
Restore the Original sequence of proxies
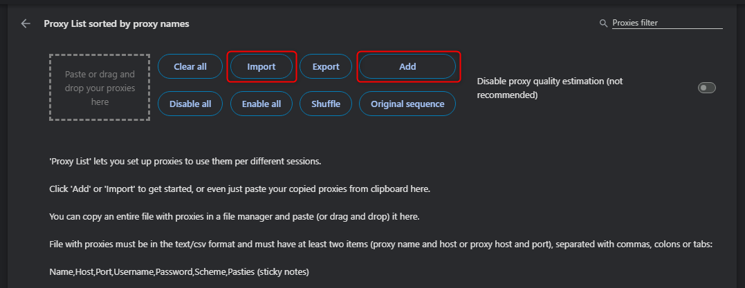point(407,104)
